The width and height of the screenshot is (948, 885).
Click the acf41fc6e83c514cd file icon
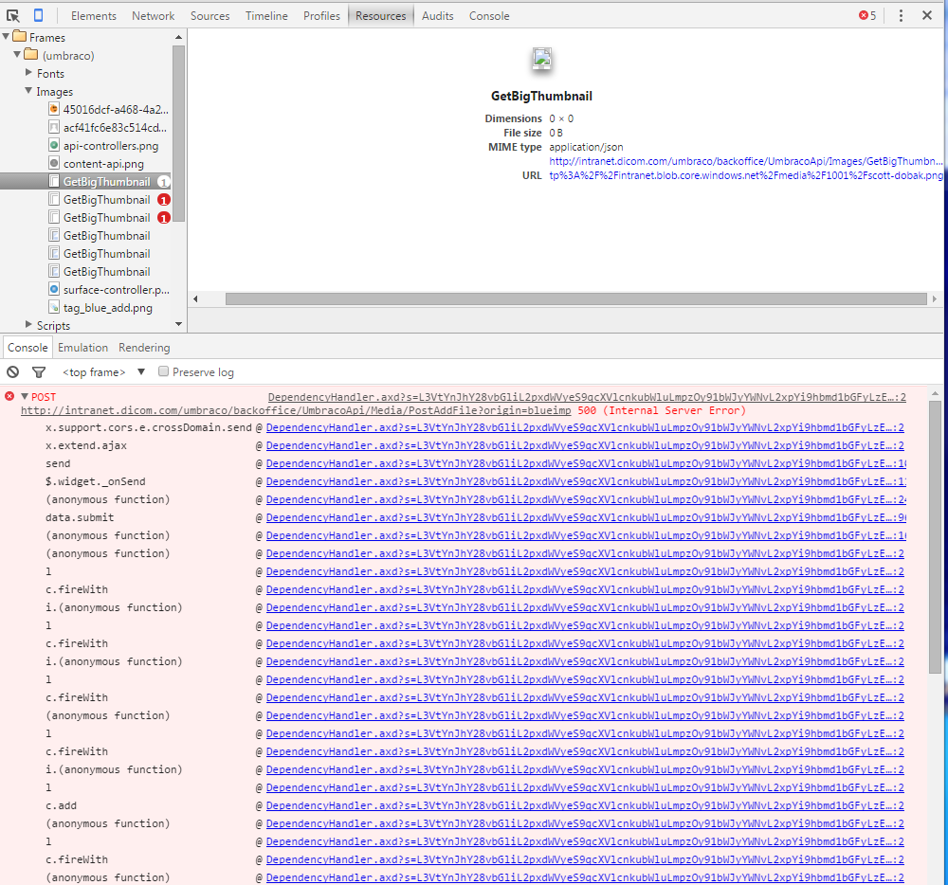click(x=54, y=128)
